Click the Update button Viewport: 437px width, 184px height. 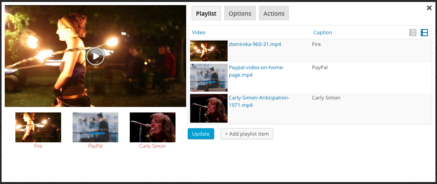pos(201,134)
